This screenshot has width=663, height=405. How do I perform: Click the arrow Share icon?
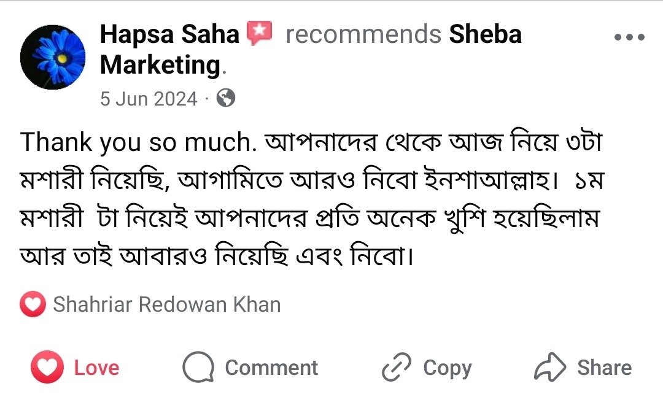[550, 368]
